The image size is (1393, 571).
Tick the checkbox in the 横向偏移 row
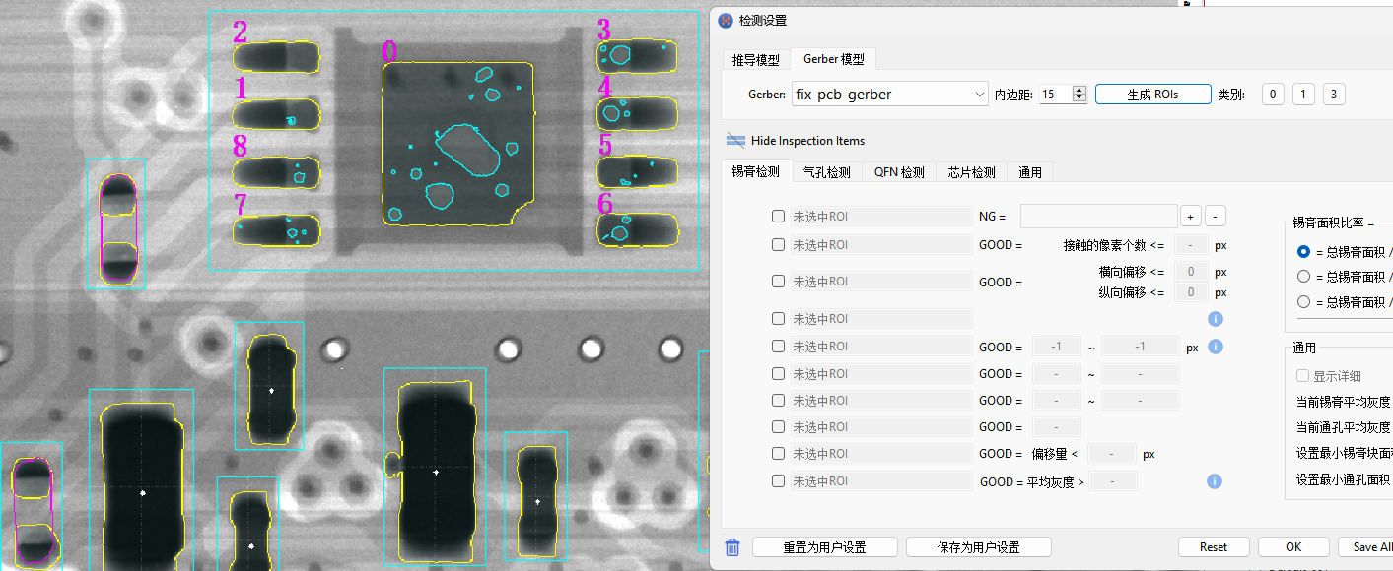[778, 282]
